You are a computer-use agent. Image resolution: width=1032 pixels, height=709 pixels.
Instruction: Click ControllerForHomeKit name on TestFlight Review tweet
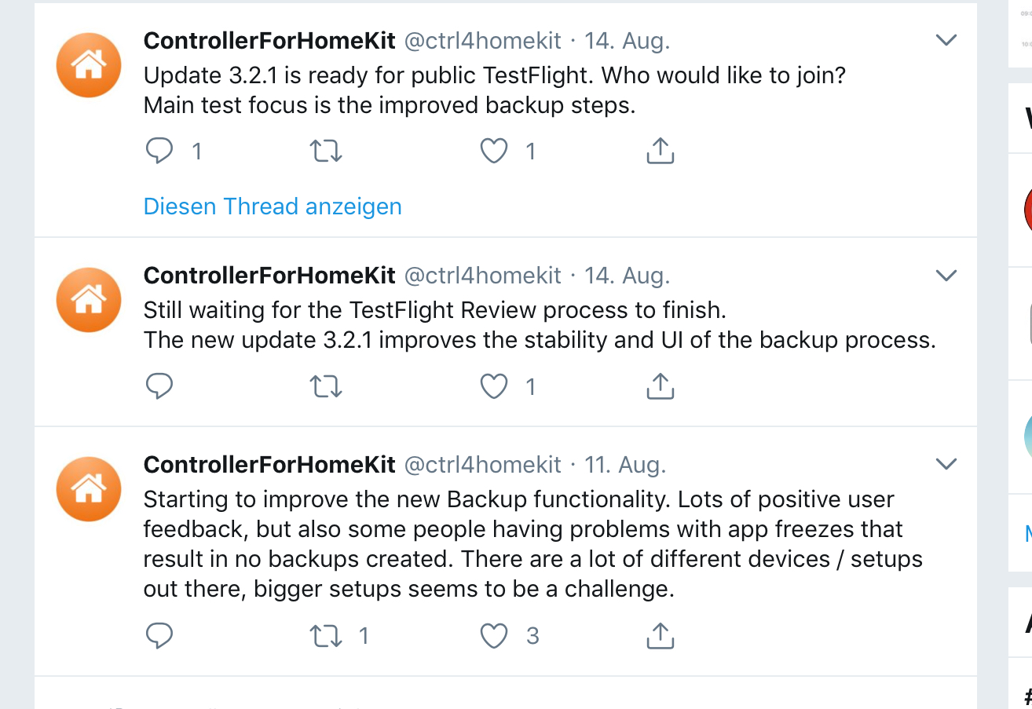coord(269,276)
